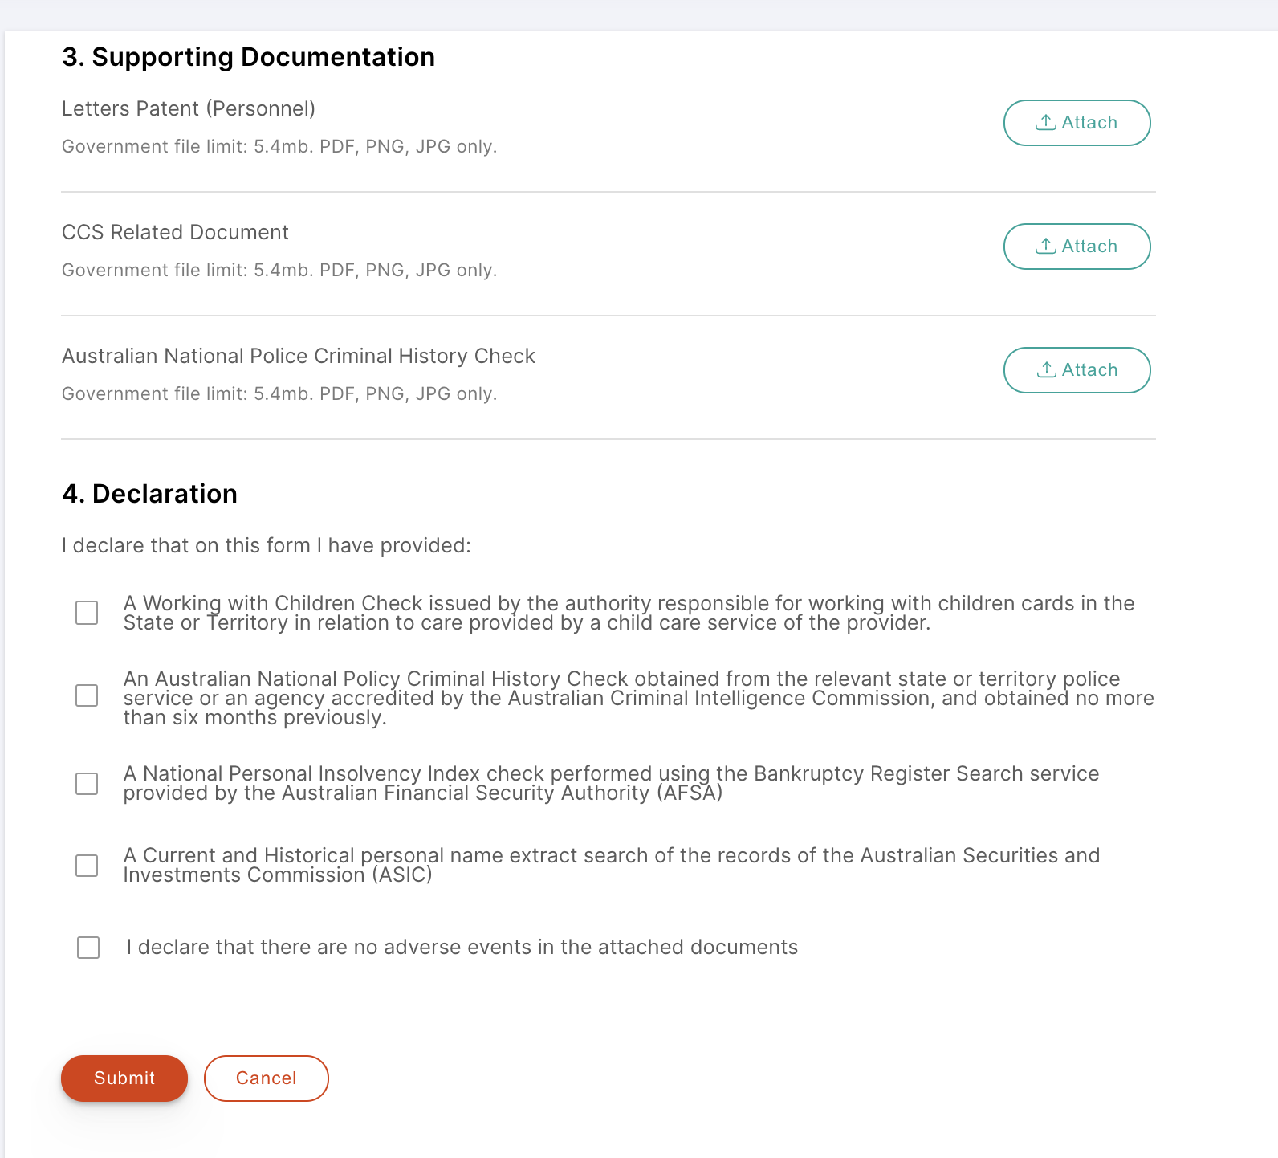
Task: Click the '4. Declaration' heading
Action: click(149, 494)
